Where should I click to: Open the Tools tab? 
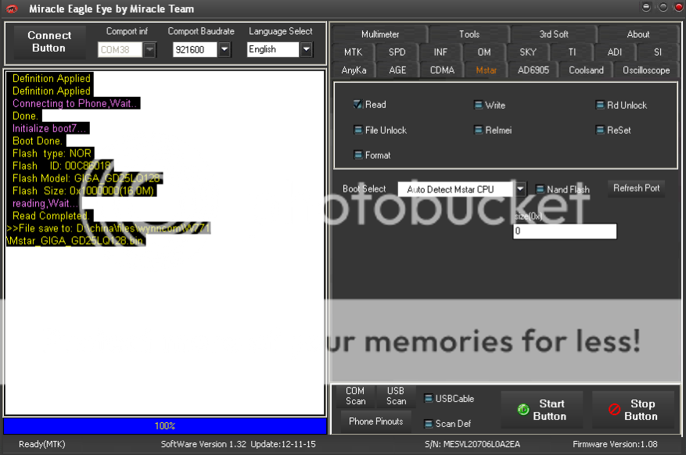(x=469, y=34)
